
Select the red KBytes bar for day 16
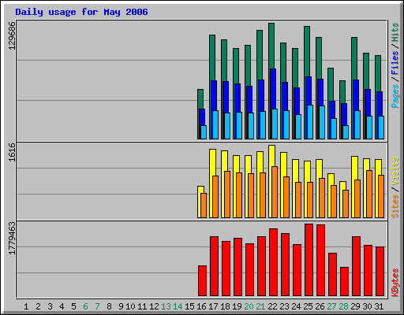point(202,281)
